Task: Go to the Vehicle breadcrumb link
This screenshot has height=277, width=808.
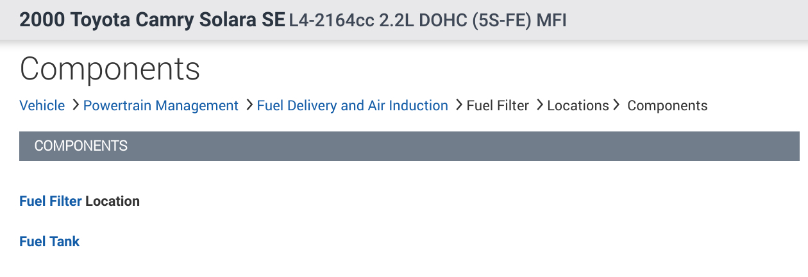Action: pyautogui.click(x=42, y=106)
